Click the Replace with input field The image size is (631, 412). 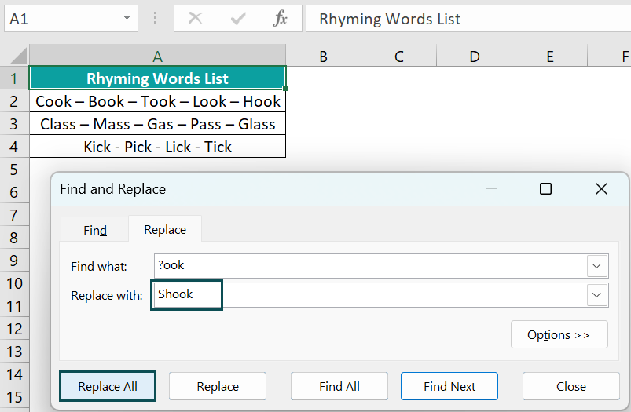(x=370, y=295)
